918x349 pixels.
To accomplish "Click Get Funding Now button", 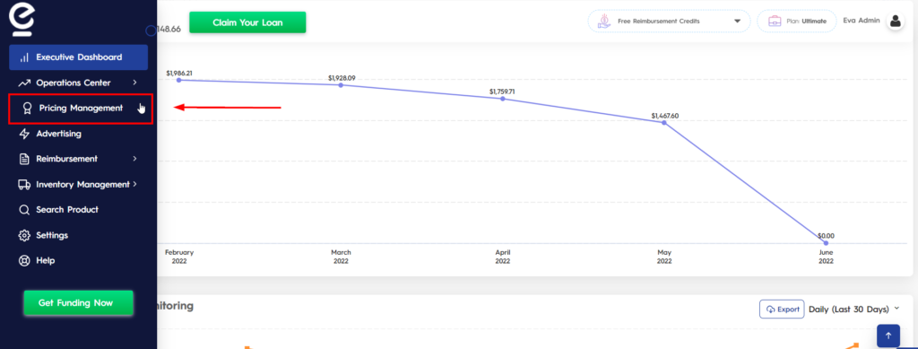I will point(79,303).
